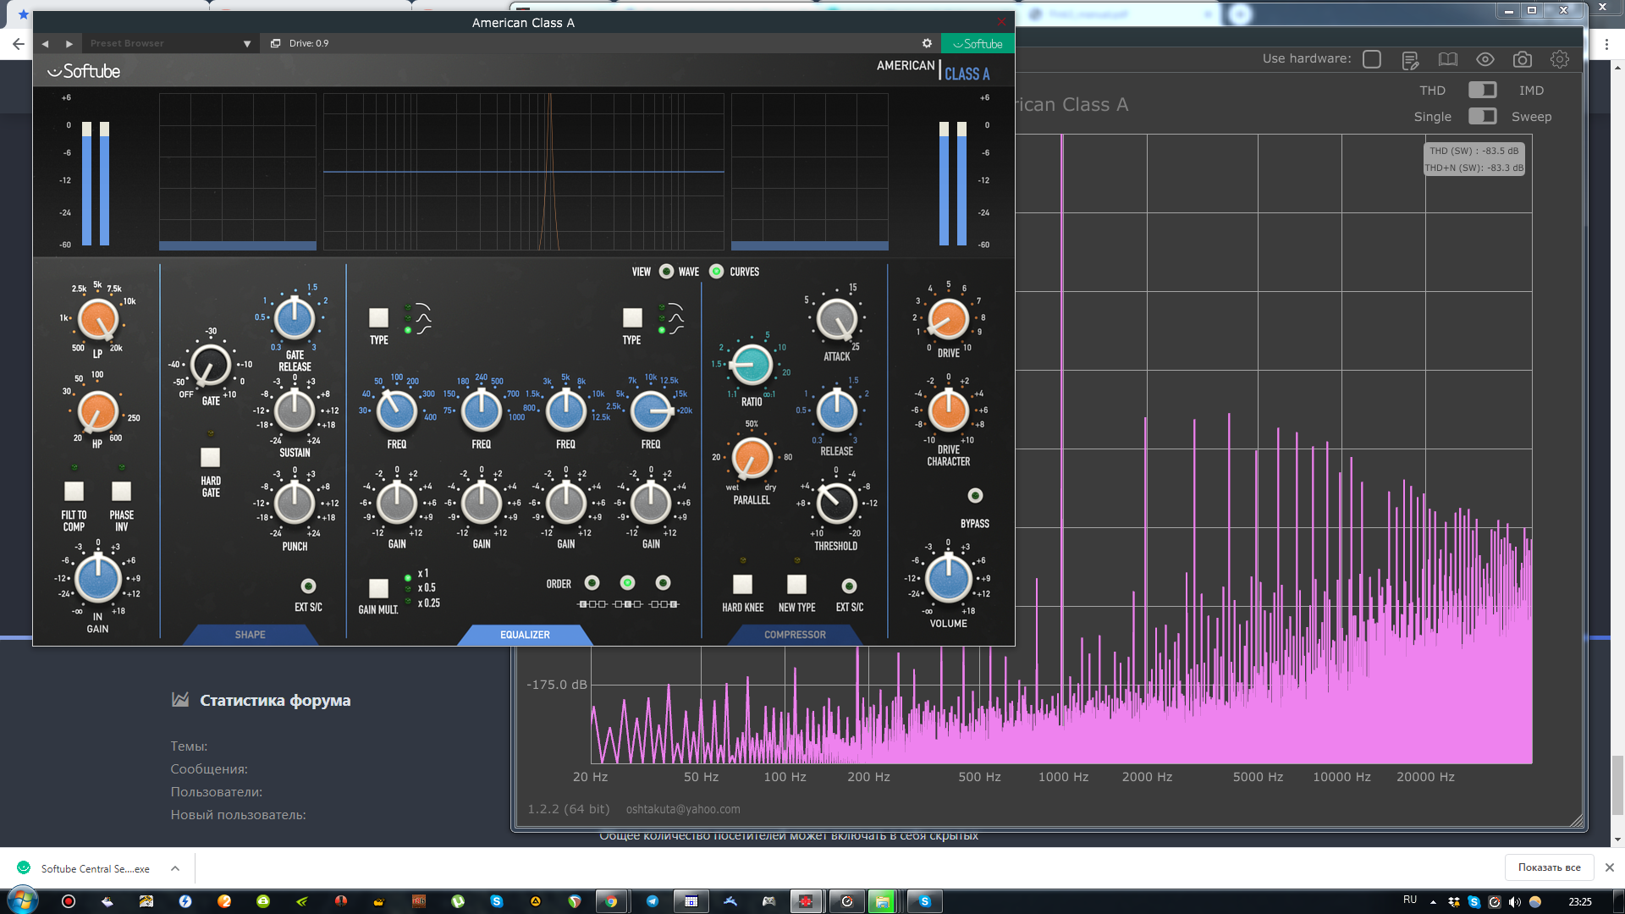The image size is (1625, 914).
Task: Select first ORDER routing option
Action: click(x=592, y=583)
